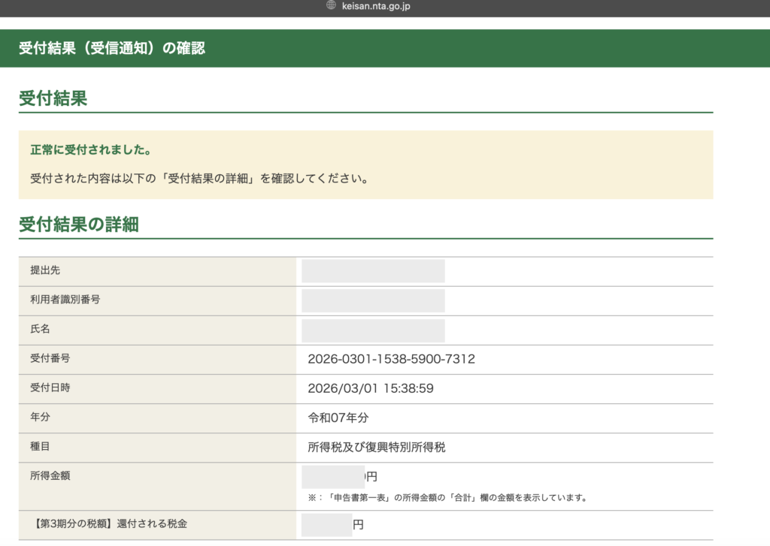Viewport: 770px width, 546px height.
Task: Click the receipt number 2026-0301-1538-5900-7312
Action: click(391, 360)
